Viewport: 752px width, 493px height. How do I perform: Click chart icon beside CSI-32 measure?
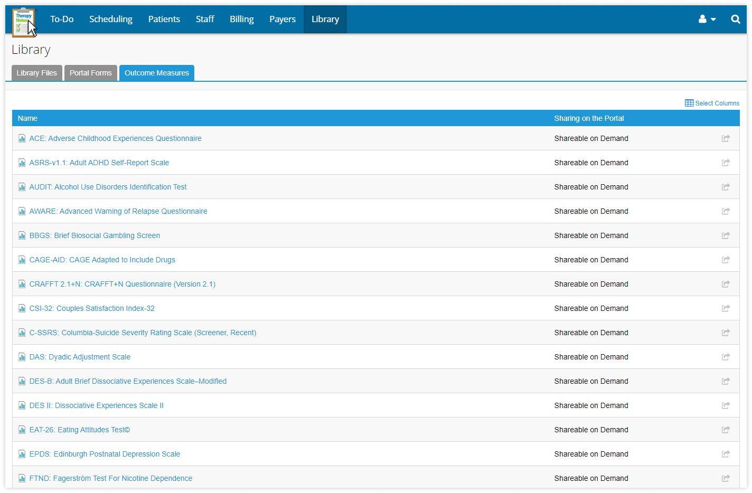point(22,308)
